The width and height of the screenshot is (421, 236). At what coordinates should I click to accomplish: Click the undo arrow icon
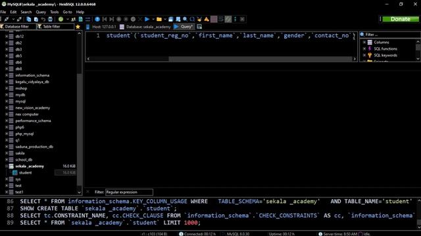coord(43,19)
